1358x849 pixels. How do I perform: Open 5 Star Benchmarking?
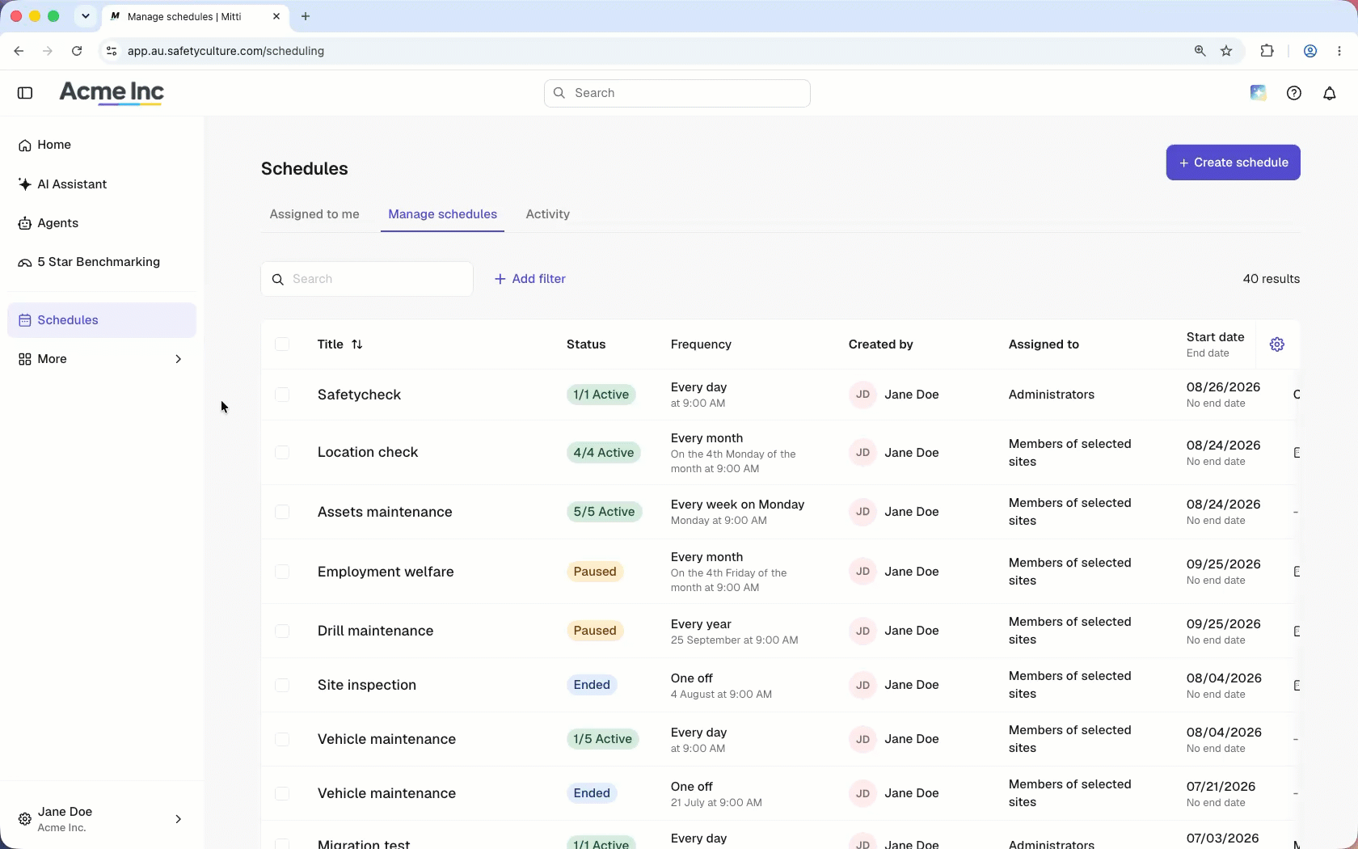[x=102, y=262]
